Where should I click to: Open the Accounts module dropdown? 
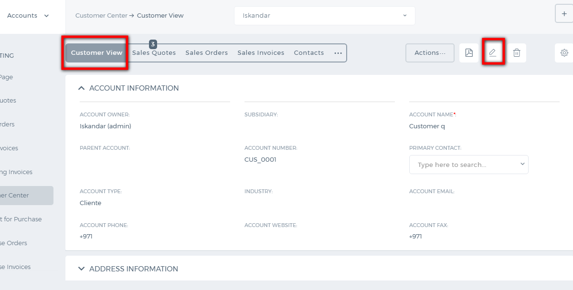pyautogui.click(x=28, y=16)
